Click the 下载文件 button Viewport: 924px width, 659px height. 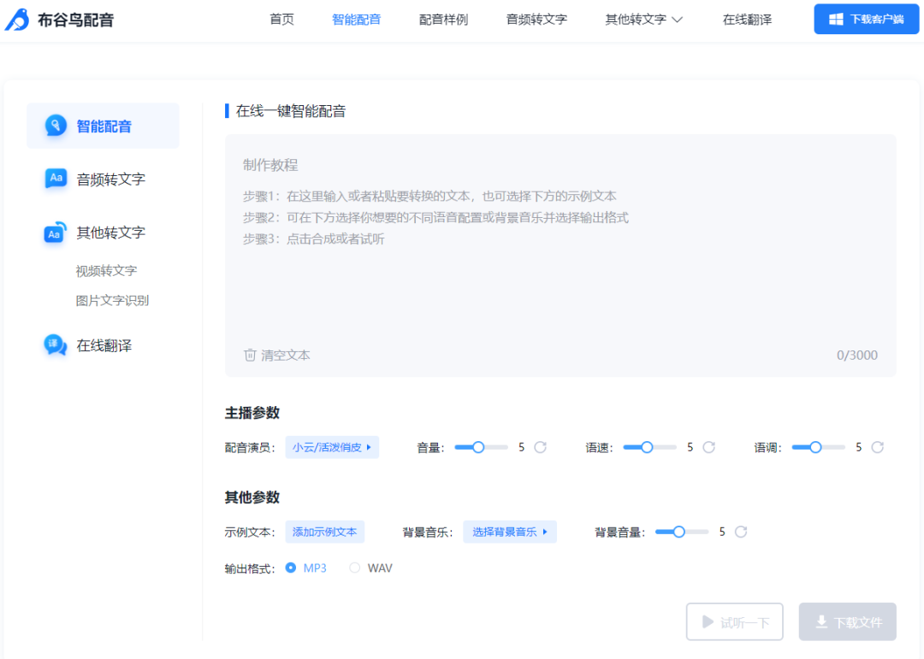point(847,622)
